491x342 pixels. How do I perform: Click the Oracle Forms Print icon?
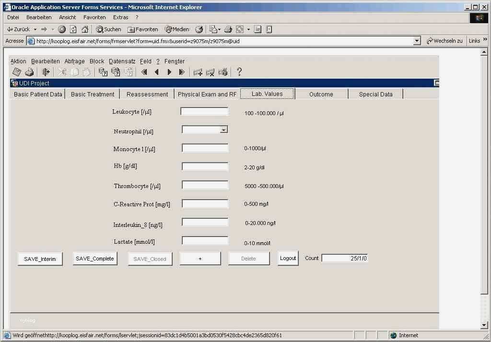[x=29, y=72]
